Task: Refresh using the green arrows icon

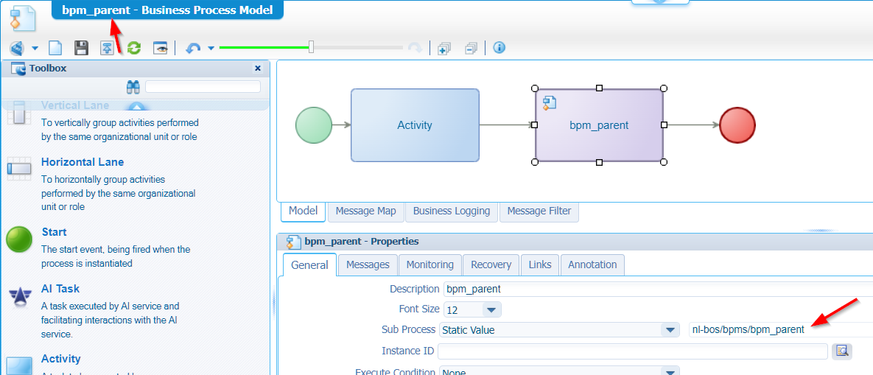Action: pos(133,48)
